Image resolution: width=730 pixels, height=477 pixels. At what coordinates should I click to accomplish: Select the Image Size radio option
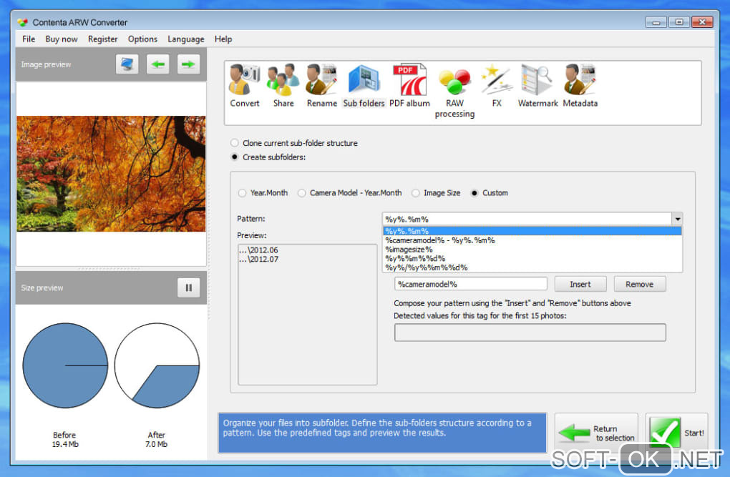436,192
